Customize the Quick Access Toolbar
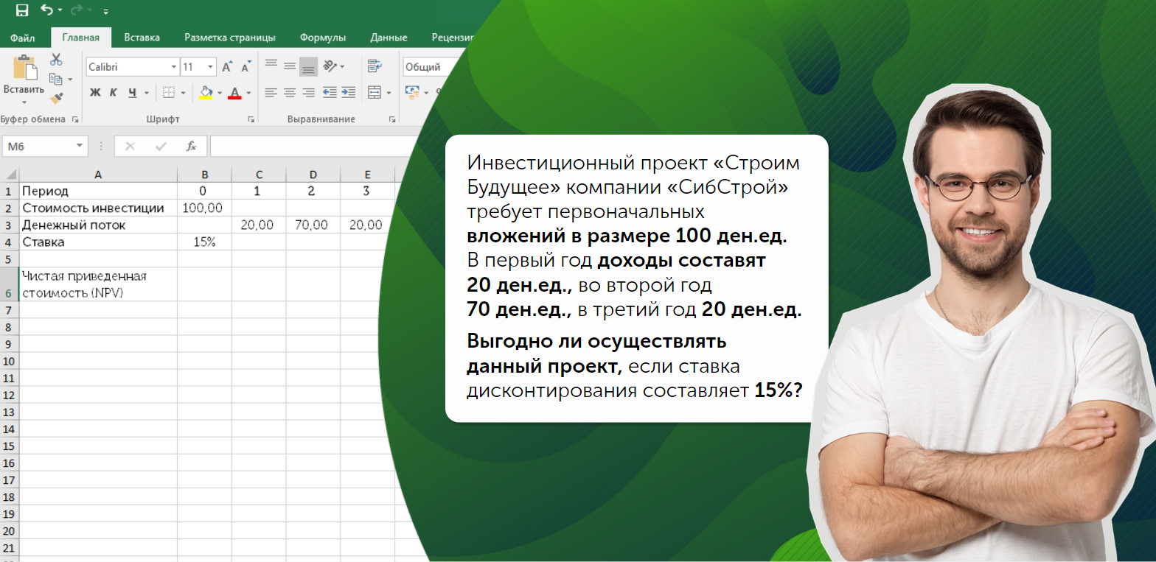1156x562 pixels. coord(106,12)
